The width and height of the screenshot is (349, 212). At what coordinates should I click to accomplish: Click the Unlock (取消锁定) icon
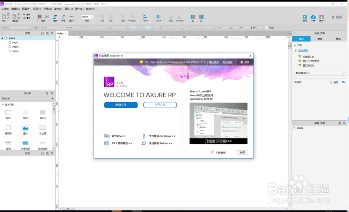[180, 17]
